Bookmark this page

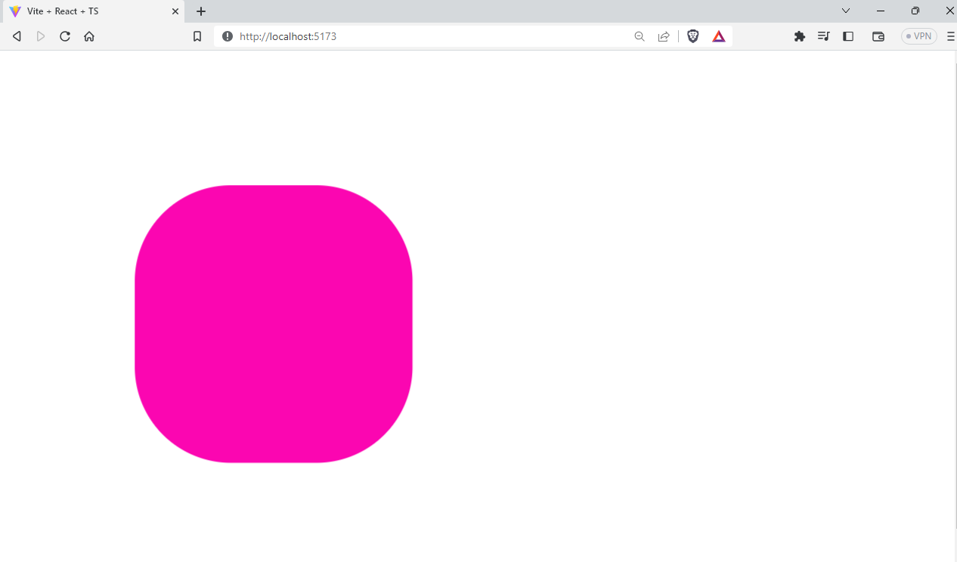(x=197, y=36)
